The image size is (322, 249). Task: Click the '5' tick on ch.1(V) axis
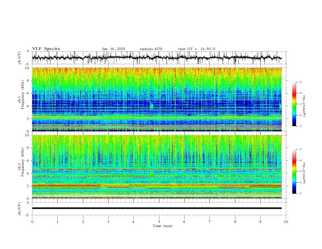click(28, 52)
